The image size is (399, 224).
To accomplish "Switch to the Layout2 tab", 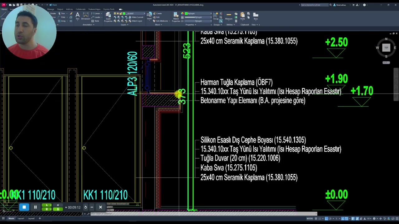I will [x=31, y=218].
